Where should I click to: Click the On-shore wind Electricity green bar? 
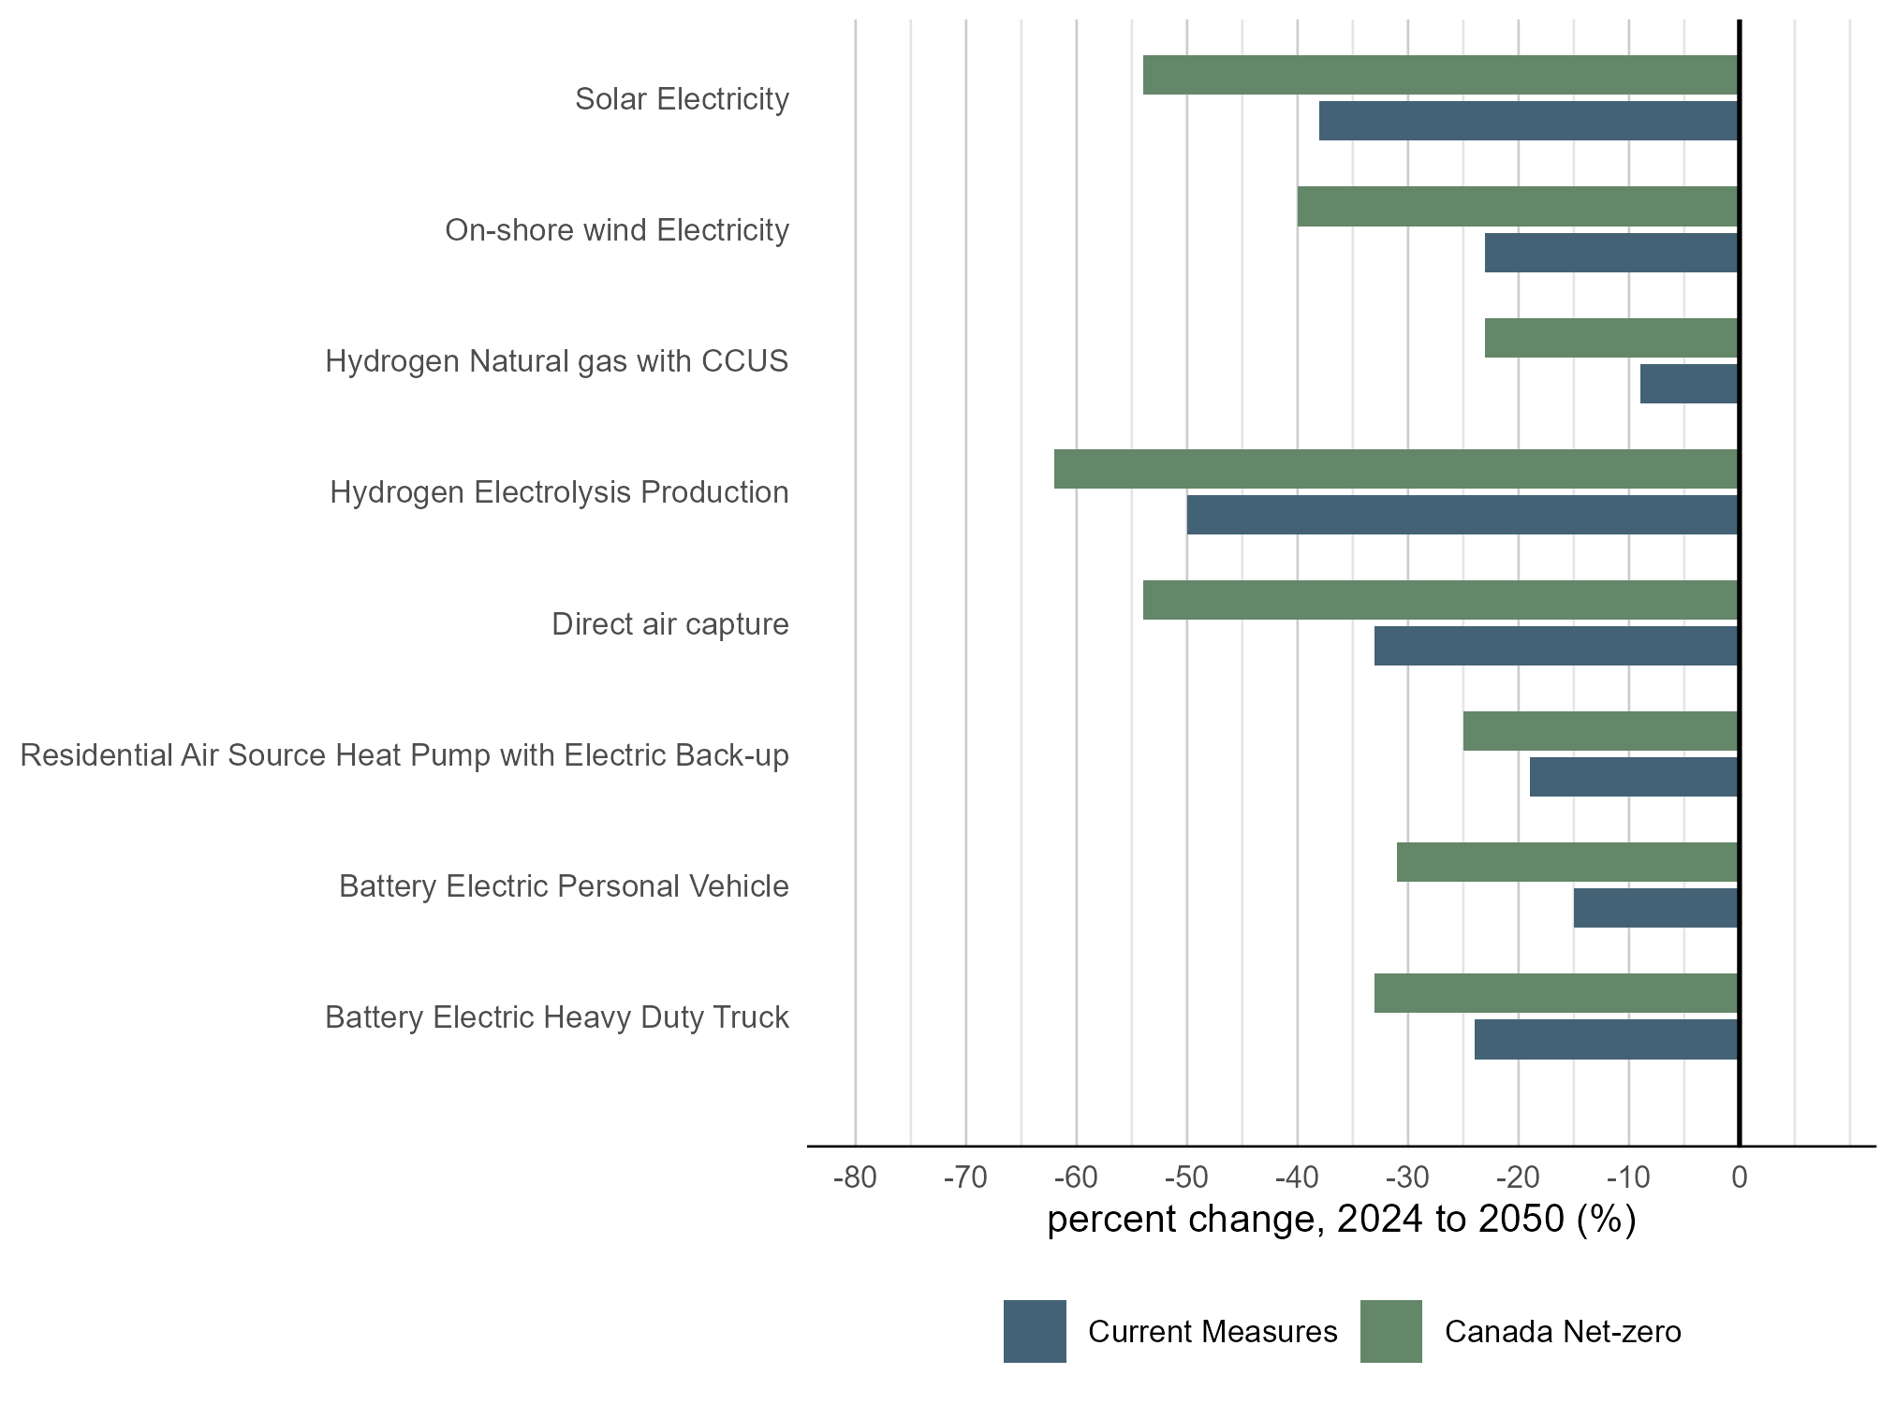(1517, 206)
